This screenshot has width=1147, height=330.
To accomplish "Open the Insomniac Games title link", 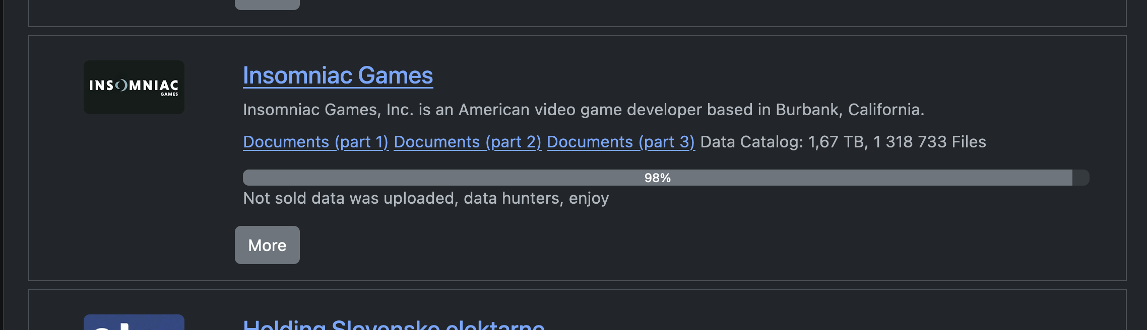I will point(338,76).
